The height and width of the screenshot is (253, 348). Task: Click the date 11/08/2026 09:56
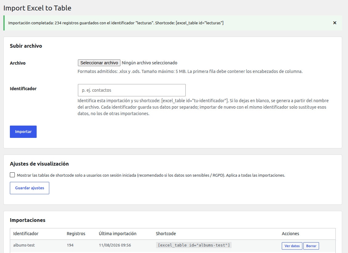click(x=115, y=245)
